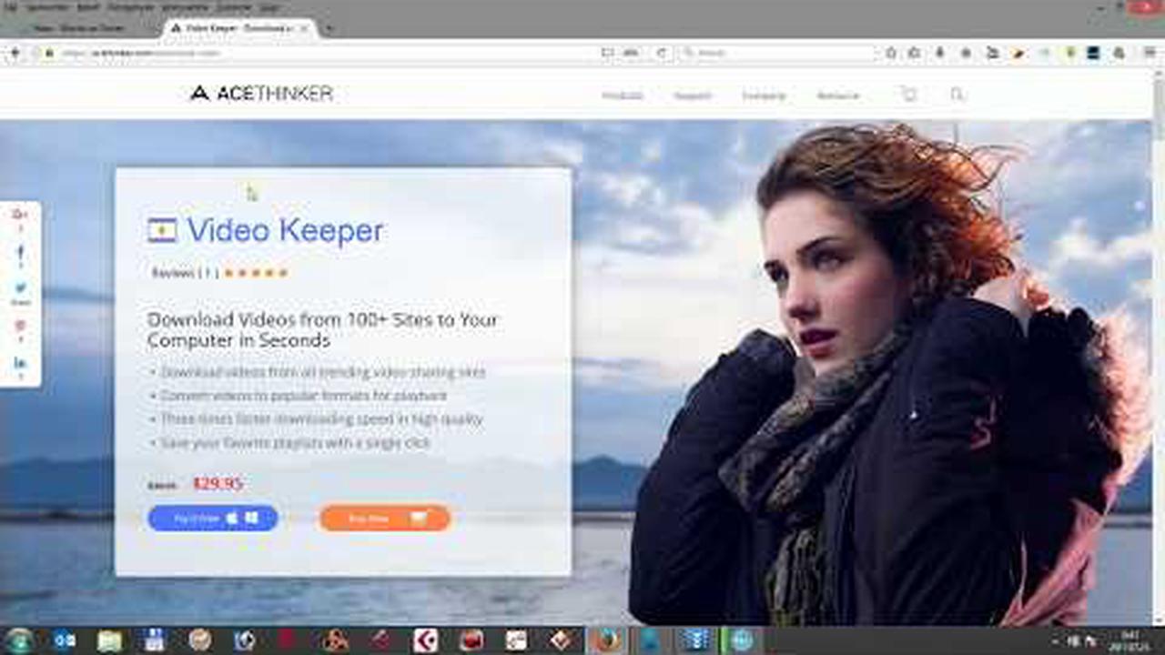
Task: Share the page via the Twitter sidebar icon
Action: 20,288
